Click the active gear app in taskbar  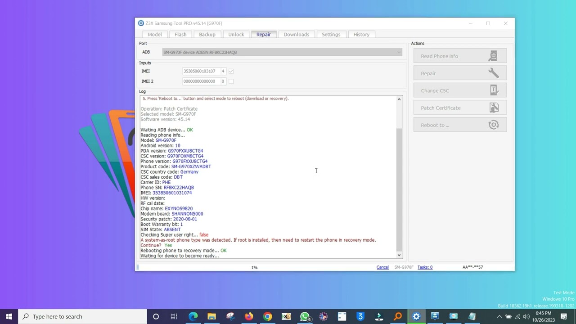[416, 316]
